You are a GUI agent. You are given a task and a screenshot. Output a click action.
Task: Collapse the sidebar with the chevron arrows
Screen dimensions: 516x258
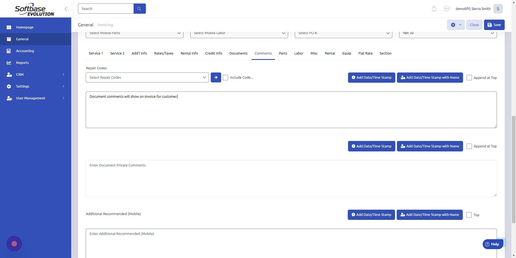point(66,9)
